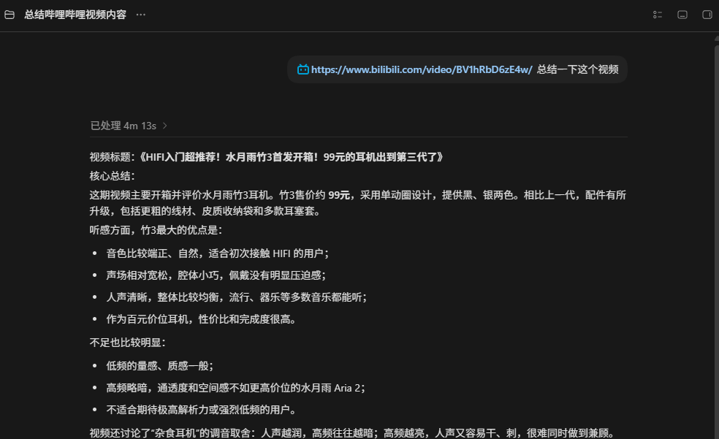The height and width of the screenshot is (439, 719).
Task: Toggle the right side panel icon
Action: pyautogui.click(x=707, y=15)
